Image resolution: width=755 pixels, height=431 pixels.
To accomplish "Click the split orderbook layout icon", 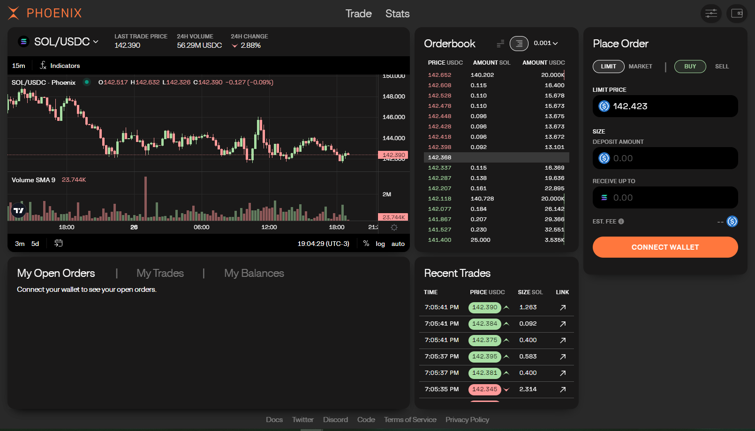I will [x=500, y=43].
